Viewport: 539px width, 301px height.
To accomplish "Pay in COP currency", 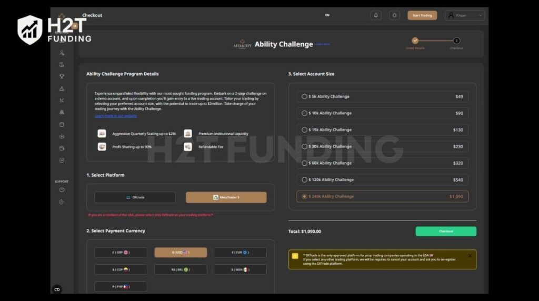I will click(x=121, y=269).
